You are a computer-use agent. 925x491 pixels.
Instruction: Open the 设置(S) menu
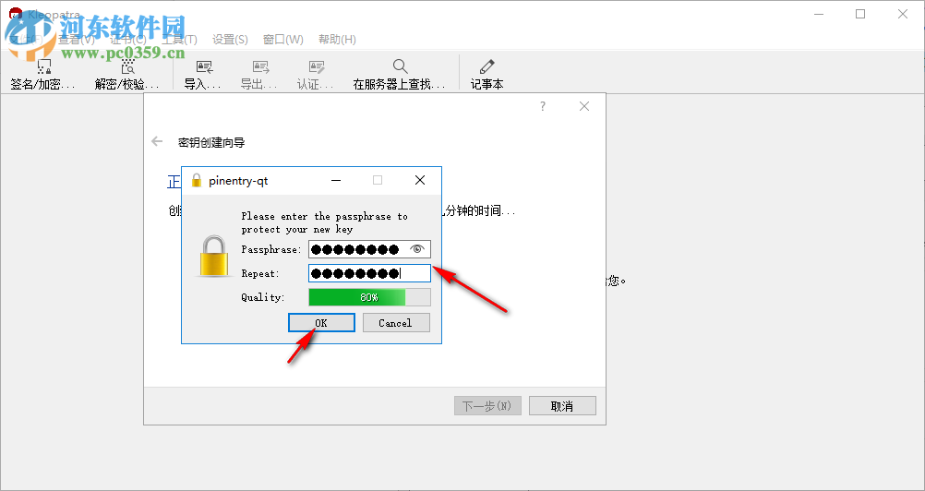pos(230,40)
